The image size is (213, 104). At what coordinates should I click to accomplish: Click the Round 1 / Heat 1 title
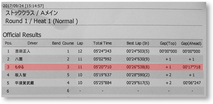coord(42,21)
